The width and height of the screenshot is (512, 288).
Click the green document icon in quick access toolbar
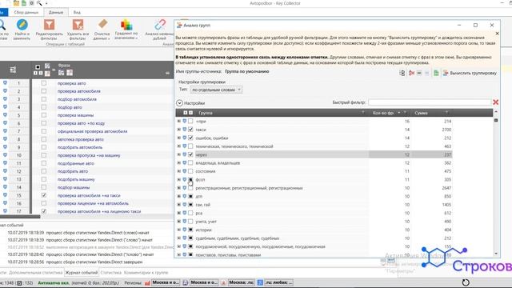click(x=24, y=3)
